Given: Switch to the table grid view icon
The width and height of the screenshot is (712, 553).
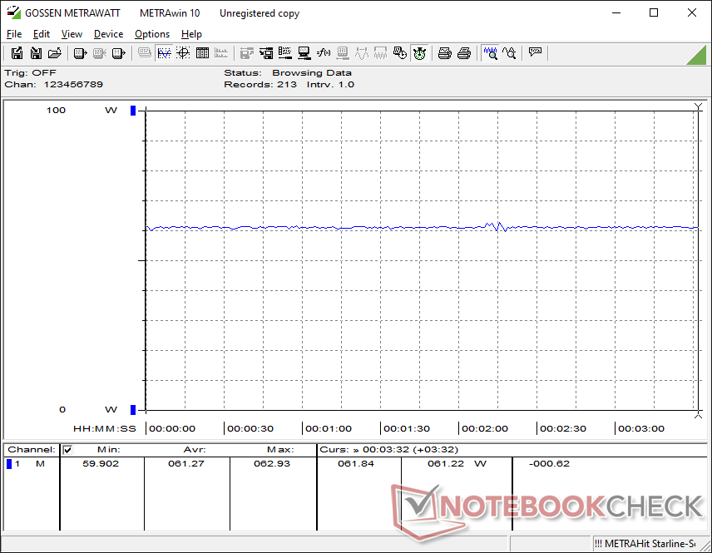Looking at the screenshot, I should (x=202, y=53).
